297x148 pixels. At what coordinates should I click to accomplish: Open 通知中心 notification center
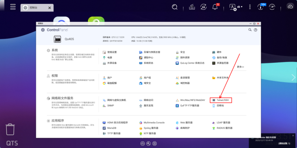(x=146, y=58)
